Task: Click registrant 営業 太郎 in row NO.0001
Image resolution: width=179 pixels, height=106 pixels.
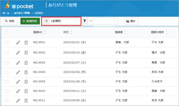Action: (x=122, y=42)
